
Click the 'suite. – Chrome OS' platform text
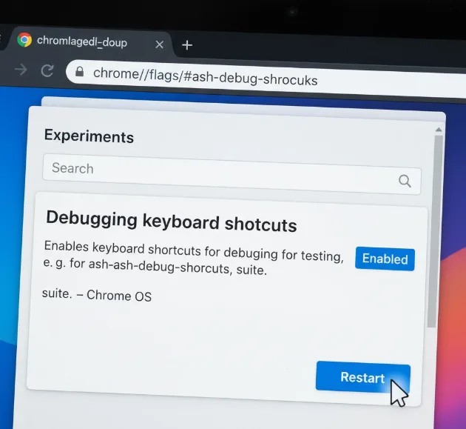tap(97, 295)
